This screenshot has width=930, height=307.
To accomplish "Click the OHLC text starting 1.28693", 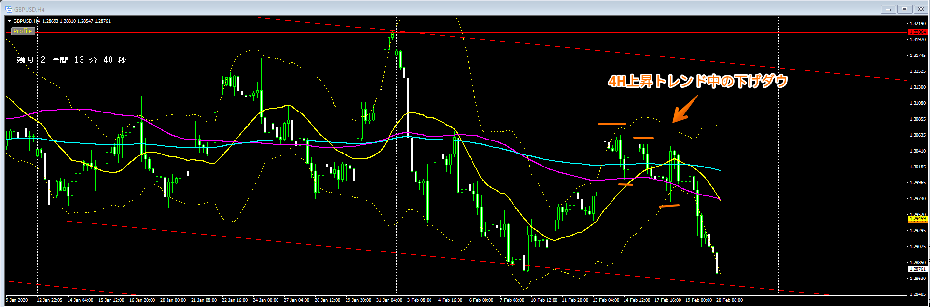I will 76,21.
